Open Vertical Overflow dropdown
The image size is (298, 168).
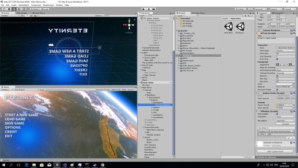click(x=285, y=73)
